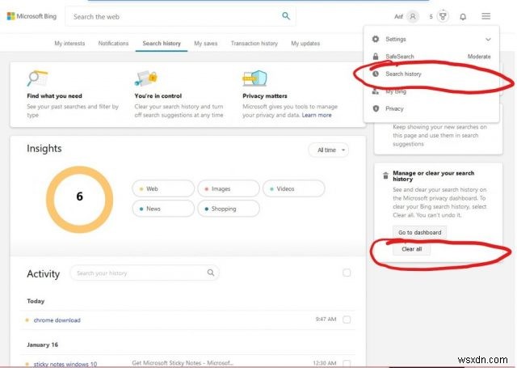
Task: Filter insights by Shopping
Action: click(x=229, y=209)
